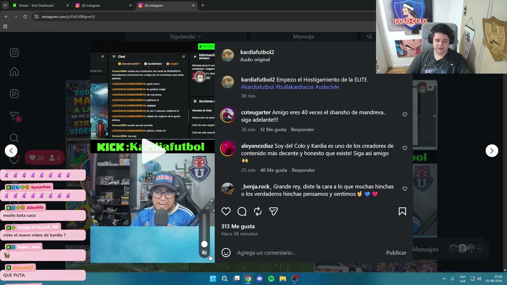Save the post with the bookmark icon
The height and width of the screenshot is (285, 507).
(402, 211)
